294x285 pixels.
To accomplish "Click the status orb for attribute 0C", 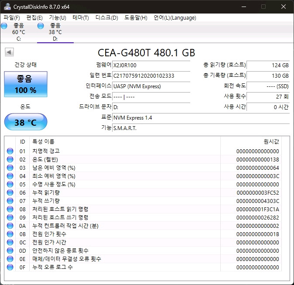I will click(x=10, y=242).
